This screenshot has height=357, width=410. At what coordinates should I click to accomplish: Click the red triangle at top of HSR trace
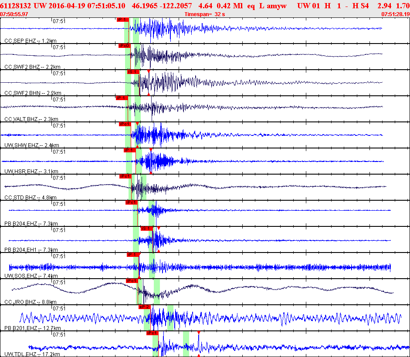pos(151,150)
